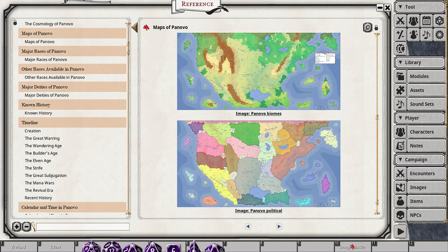Click the copy icon on the Maps header
Screen dimensions: 448x252
[367, 27]
